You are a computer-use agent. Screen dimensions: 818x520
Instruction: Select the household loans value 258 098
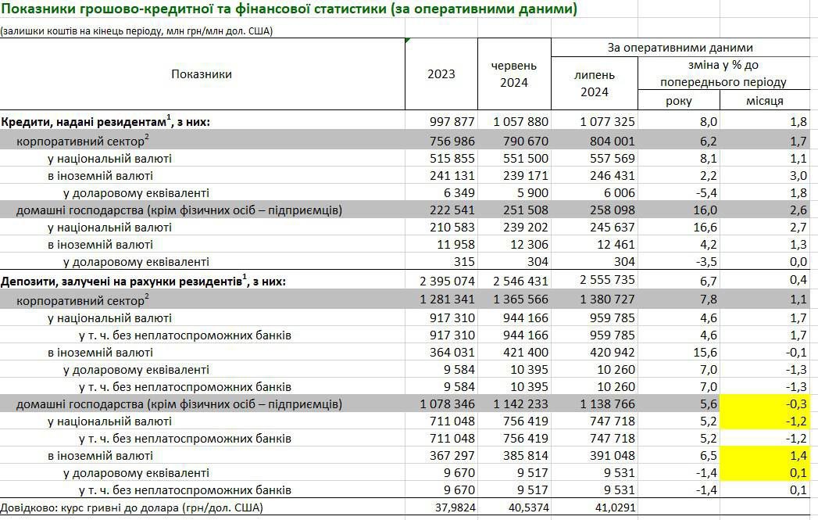[x=606, y=210]
